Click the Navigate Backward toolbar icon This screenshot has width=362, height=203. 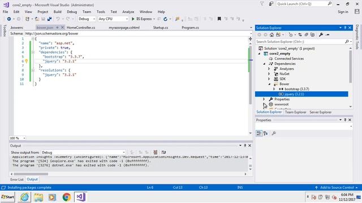click(x=9, y=19)
